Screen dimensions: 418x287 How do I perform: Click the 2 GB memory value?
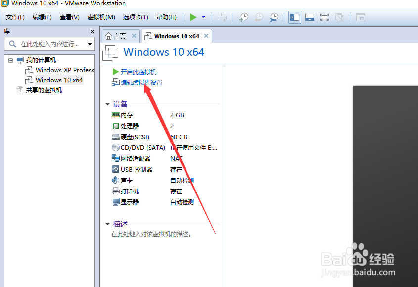click(177, 115)
